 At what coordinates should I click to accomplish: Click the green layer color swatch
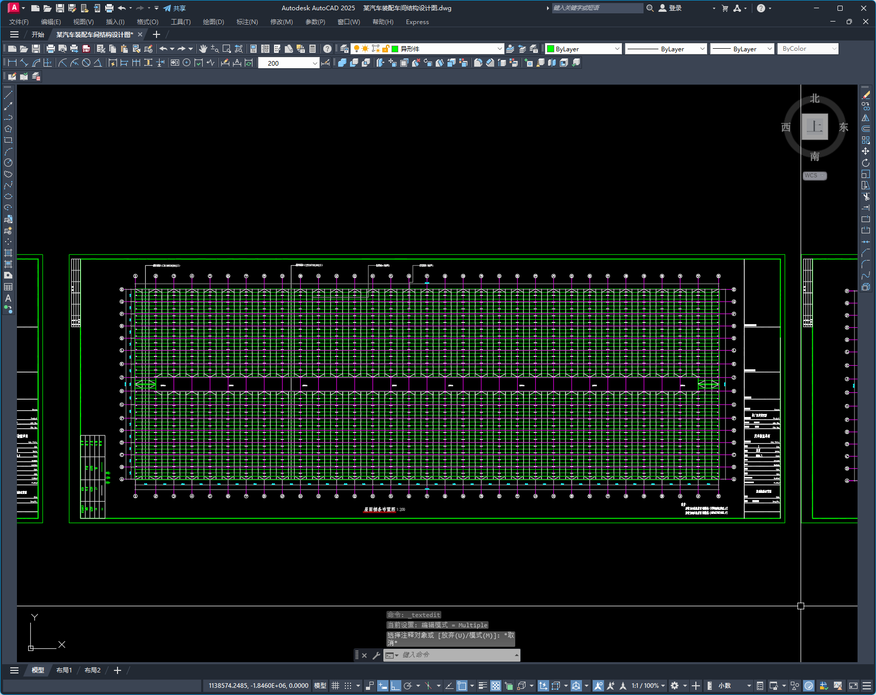click(x=395, y=49)
